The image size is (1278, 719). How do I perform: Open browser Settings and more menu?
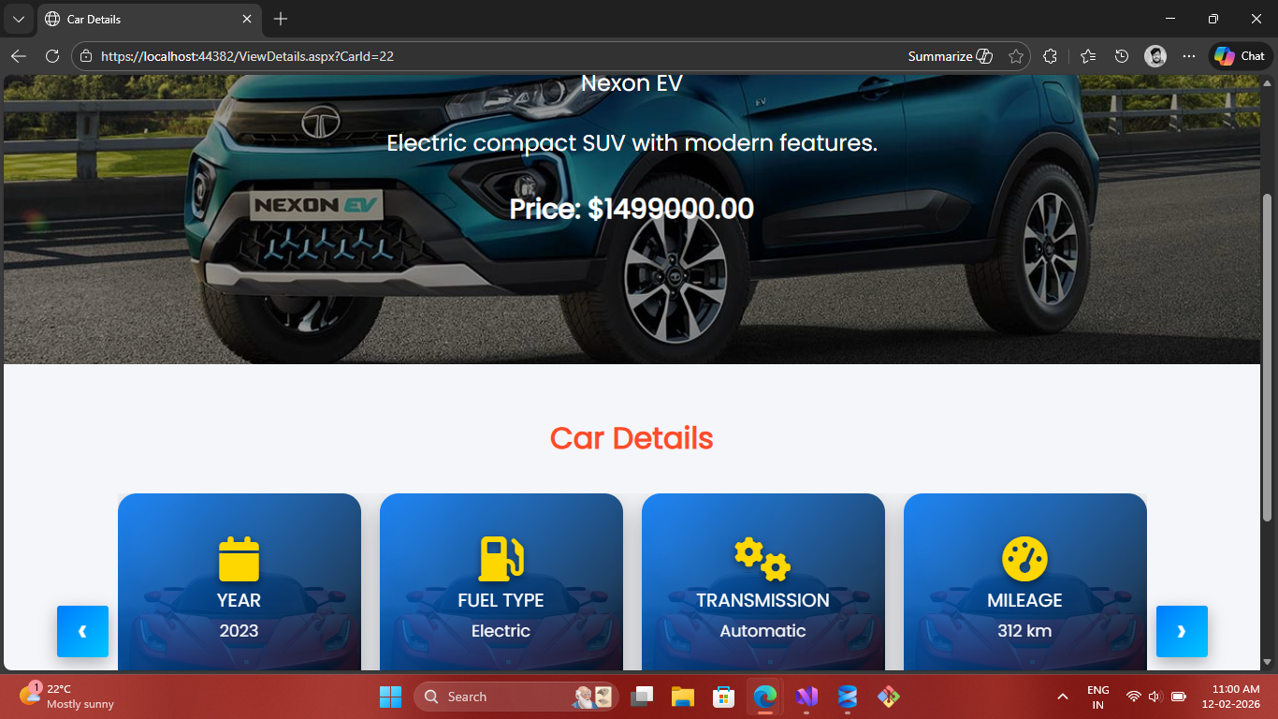[x=1189, y=56]
